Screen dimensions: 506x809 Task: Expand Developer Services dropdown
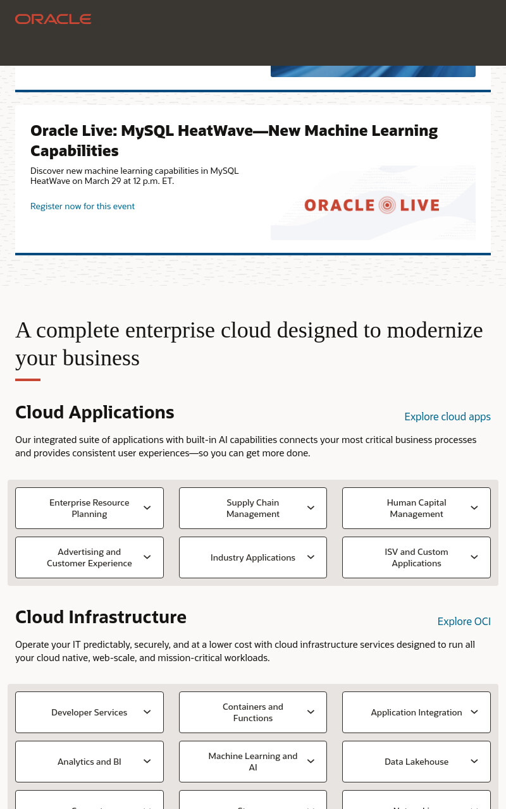click(89, 712)
